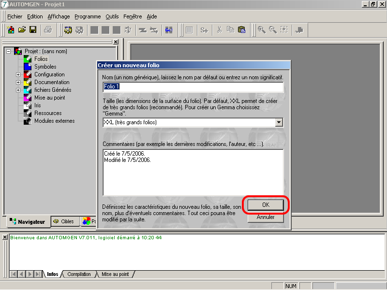
Task: Open the folio size (Taille) dropdown
Action: click(279, 122)
